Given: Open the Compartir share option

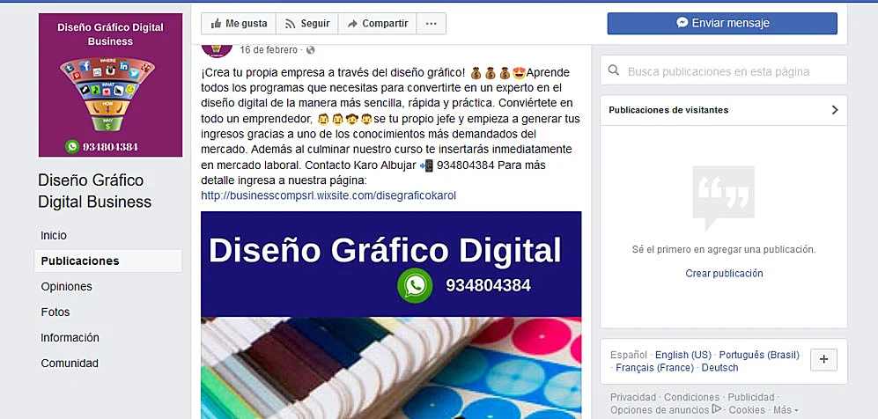Looking at the screenshot, I should [377, 24].
